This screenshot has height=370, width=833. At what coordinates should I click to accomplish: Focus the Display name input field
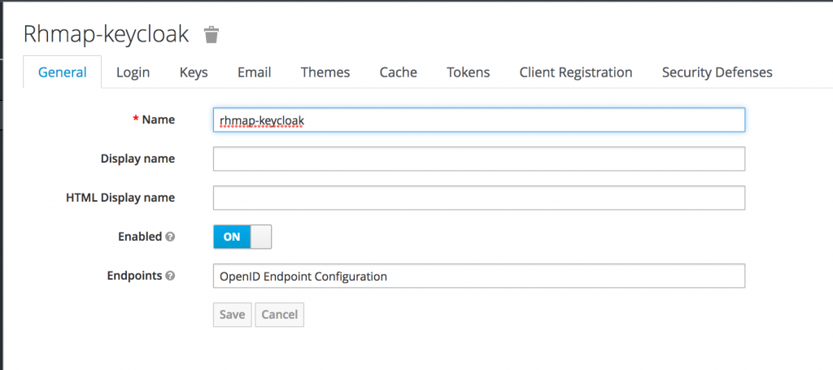pos(478,159)
